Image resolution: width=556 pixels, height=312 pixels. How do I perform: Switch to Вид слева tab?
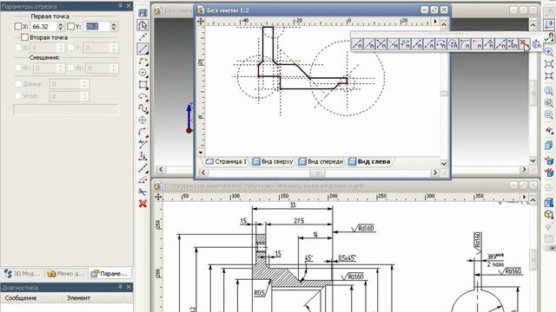369,162
